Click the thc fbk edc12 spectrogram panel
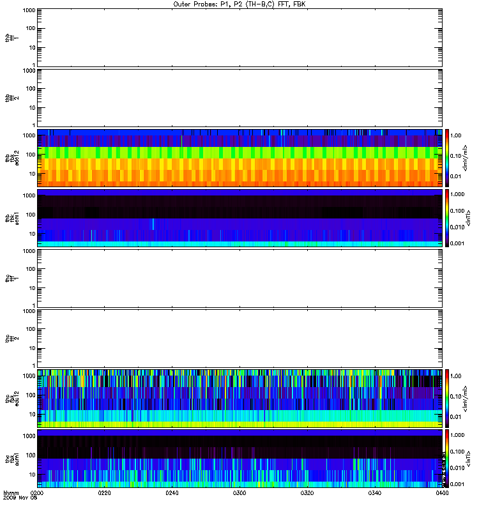This screenshot has height=511, width=479. 240,399
